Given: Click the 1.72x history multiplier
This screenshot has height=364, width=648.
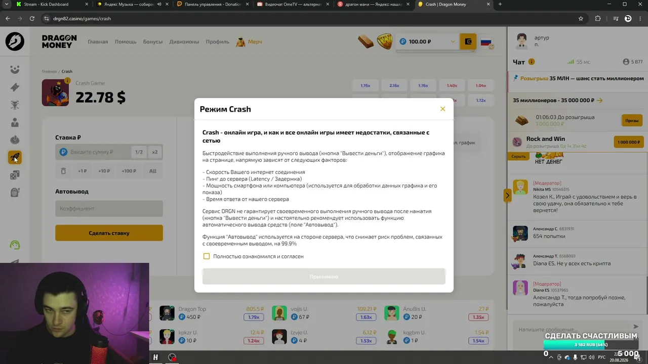Looking at the screenshot, I should click(x=481, y=100).
